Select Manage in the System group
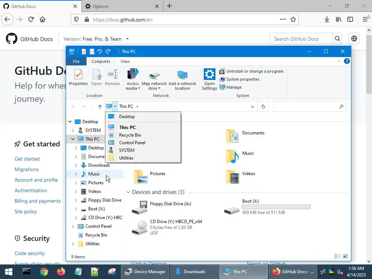The width and height of the screenshot is (372, 279). click(x=231, y=87)
